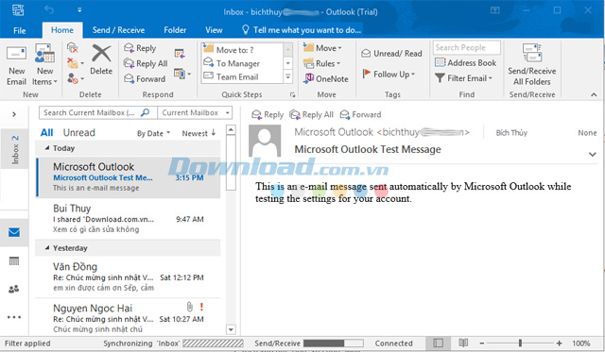Open the More respond options dropdown
The height and width of the screenshot is (352, 605).
click(182, 74)
